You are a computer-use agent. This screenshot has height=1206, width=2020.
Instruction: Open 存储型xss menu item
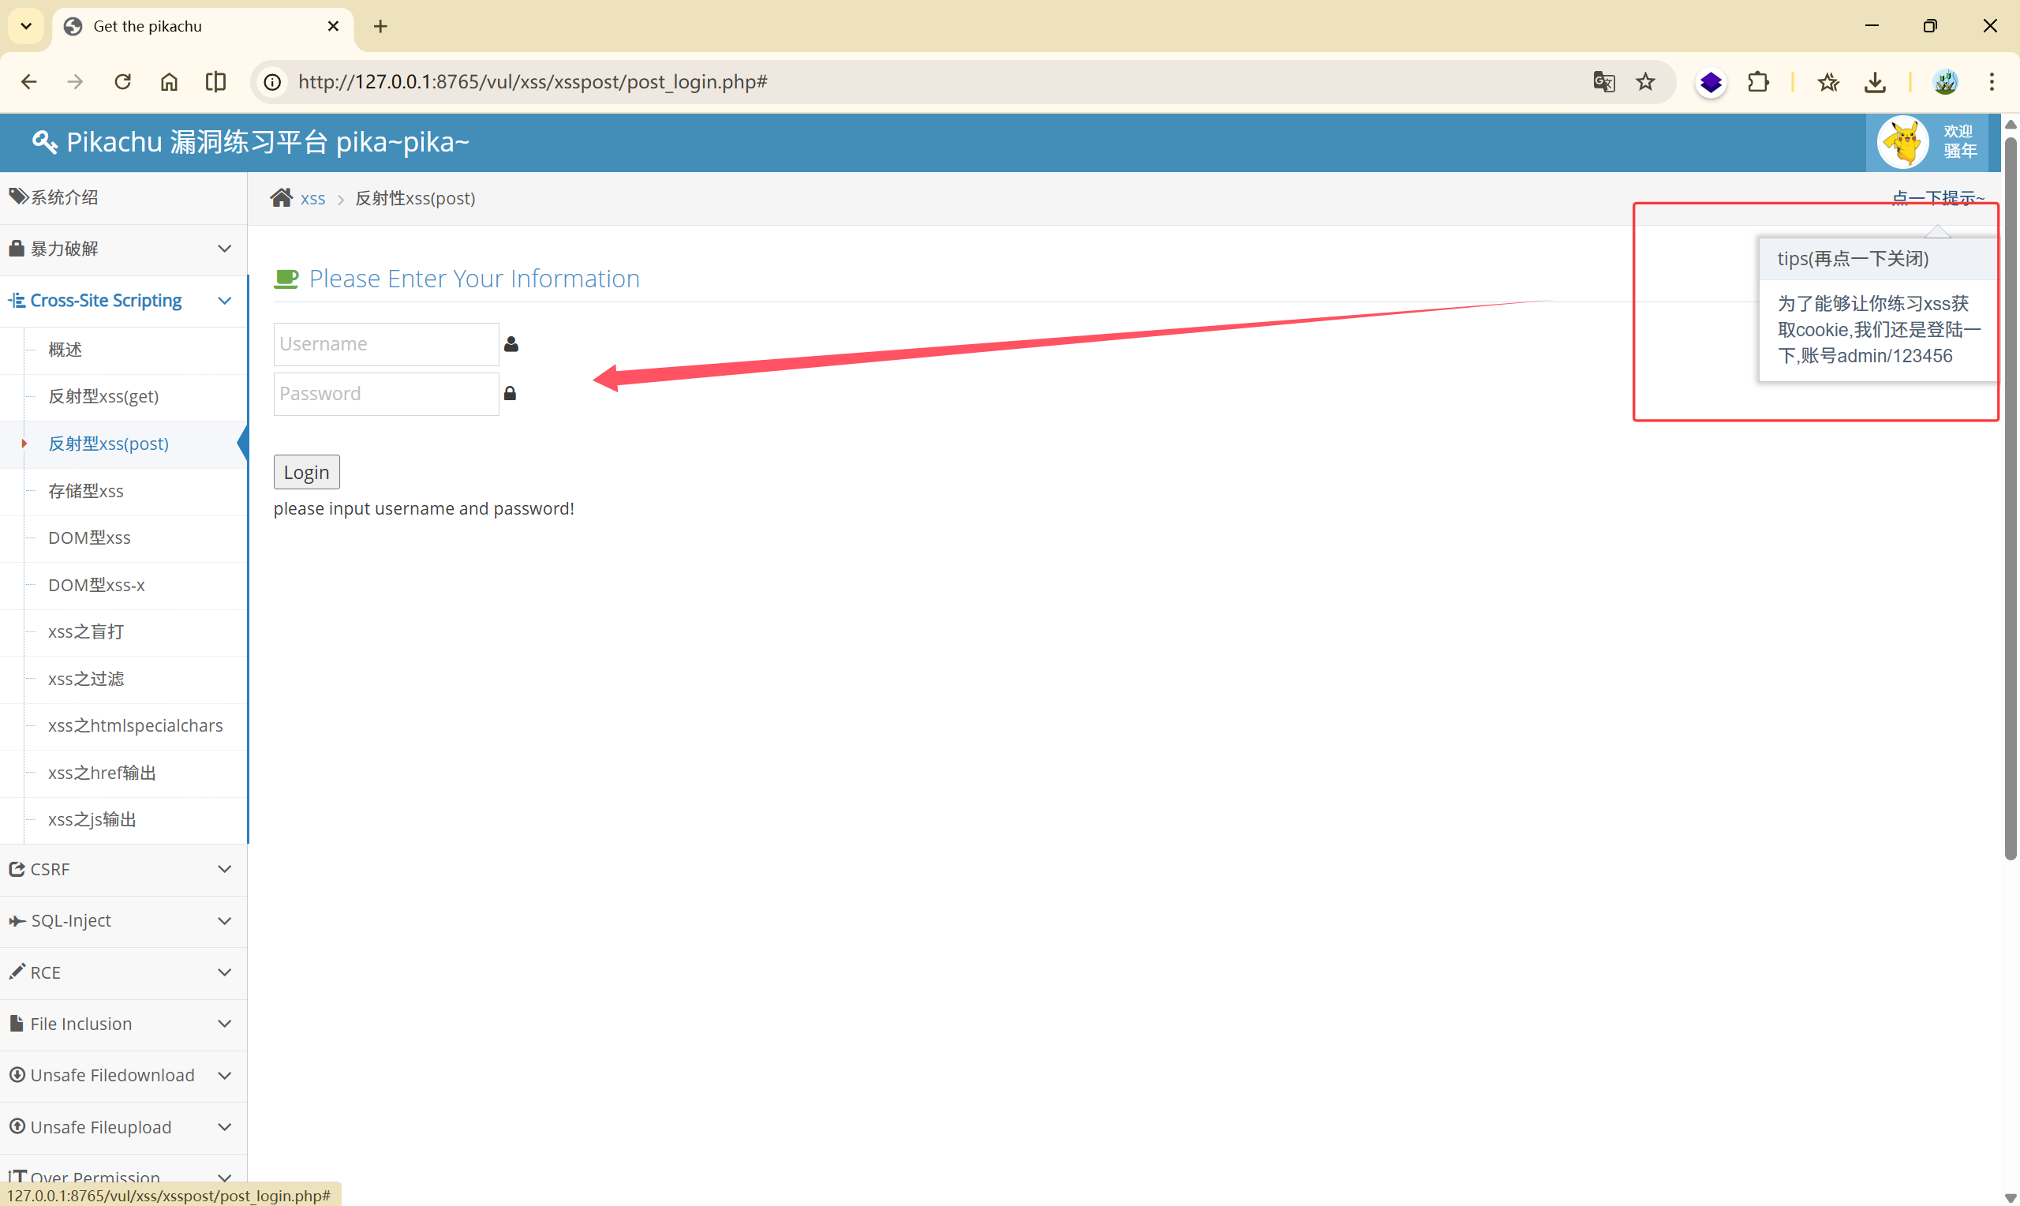point(85,491)
